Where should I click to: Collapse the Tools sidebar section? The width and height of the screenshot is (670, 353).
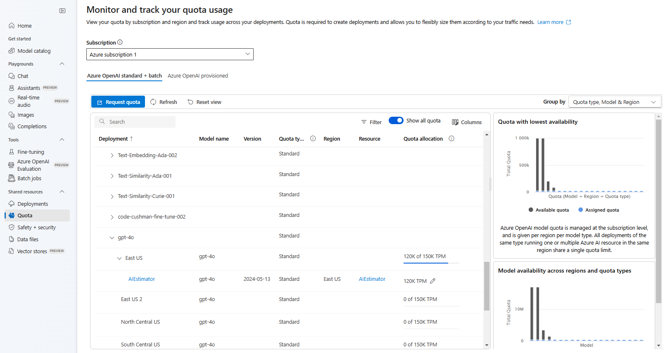tap(62, 140)
